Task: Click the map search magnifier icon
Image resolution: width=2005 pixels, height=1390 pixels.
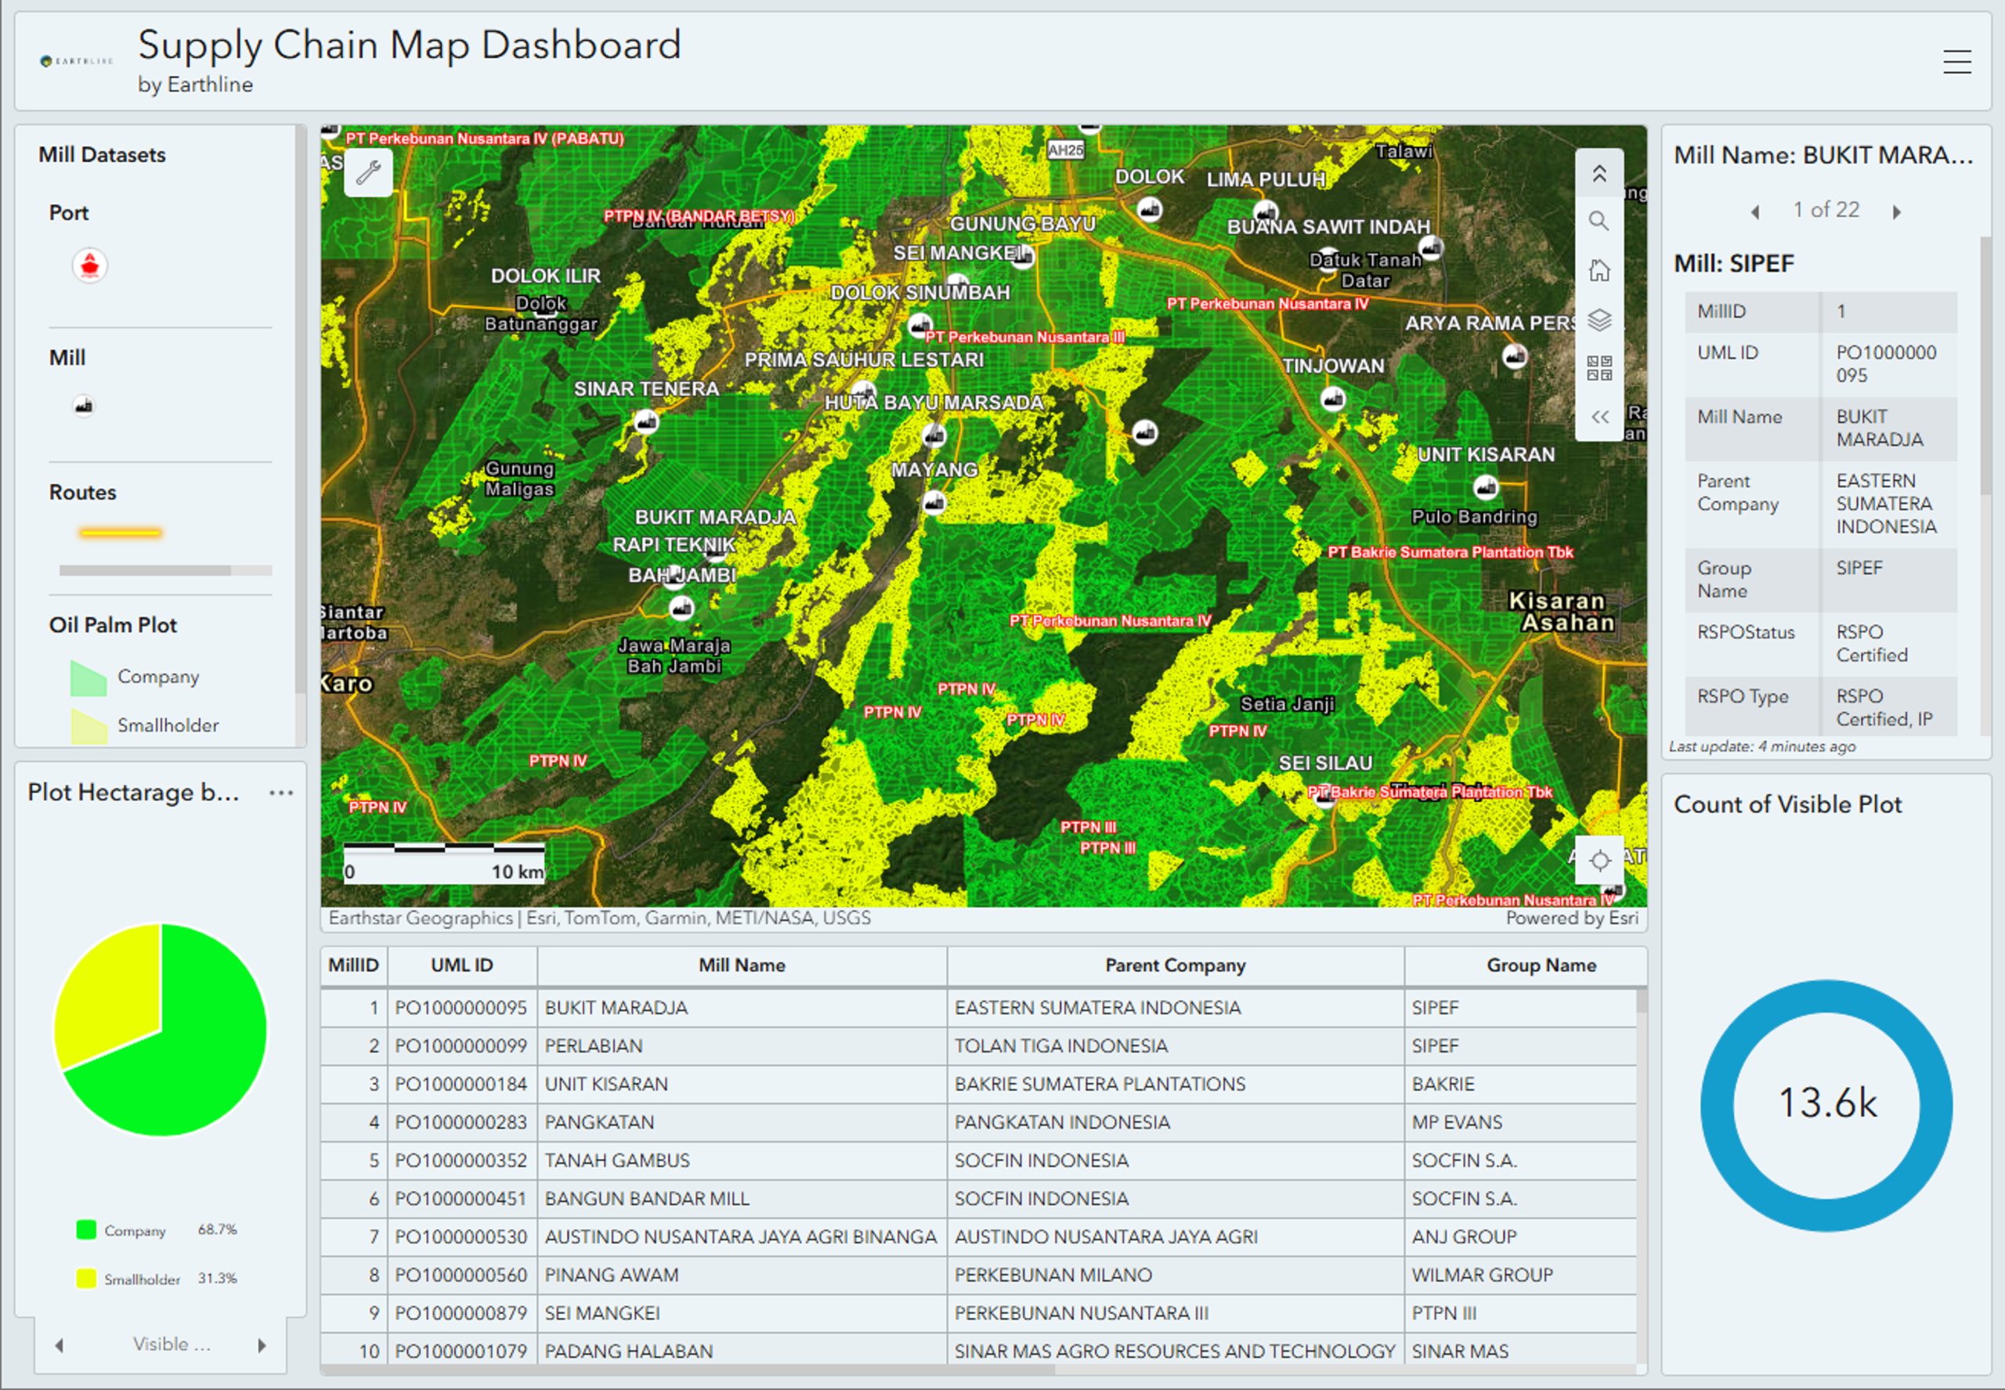Action: point(1599,221)
